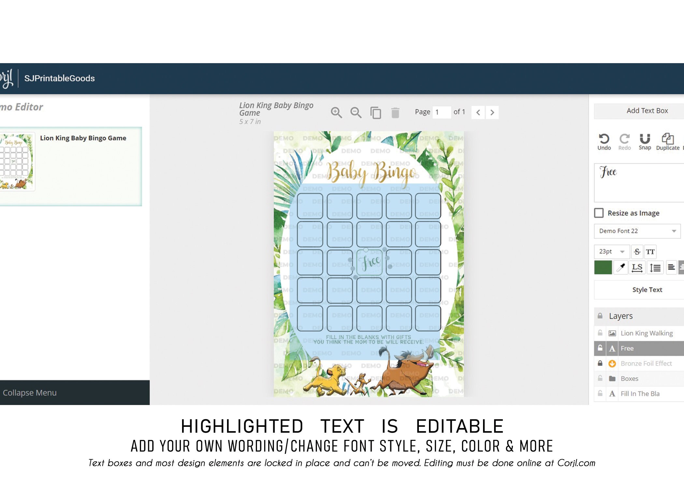The height and width of the screenshot is (488, 684).
Task: Select the Fill In The Bla layer
Action: 640,394
